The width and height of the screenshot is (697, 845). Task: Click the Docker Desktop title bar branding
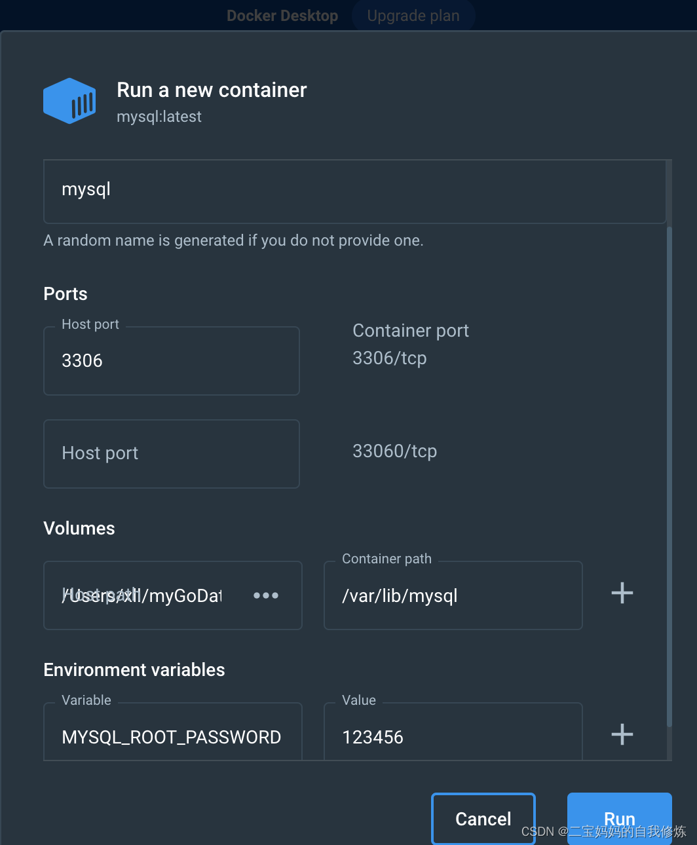pos(282,14)
